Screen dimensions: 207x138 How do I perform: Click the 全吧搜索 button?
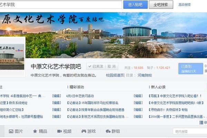point(161,5)
